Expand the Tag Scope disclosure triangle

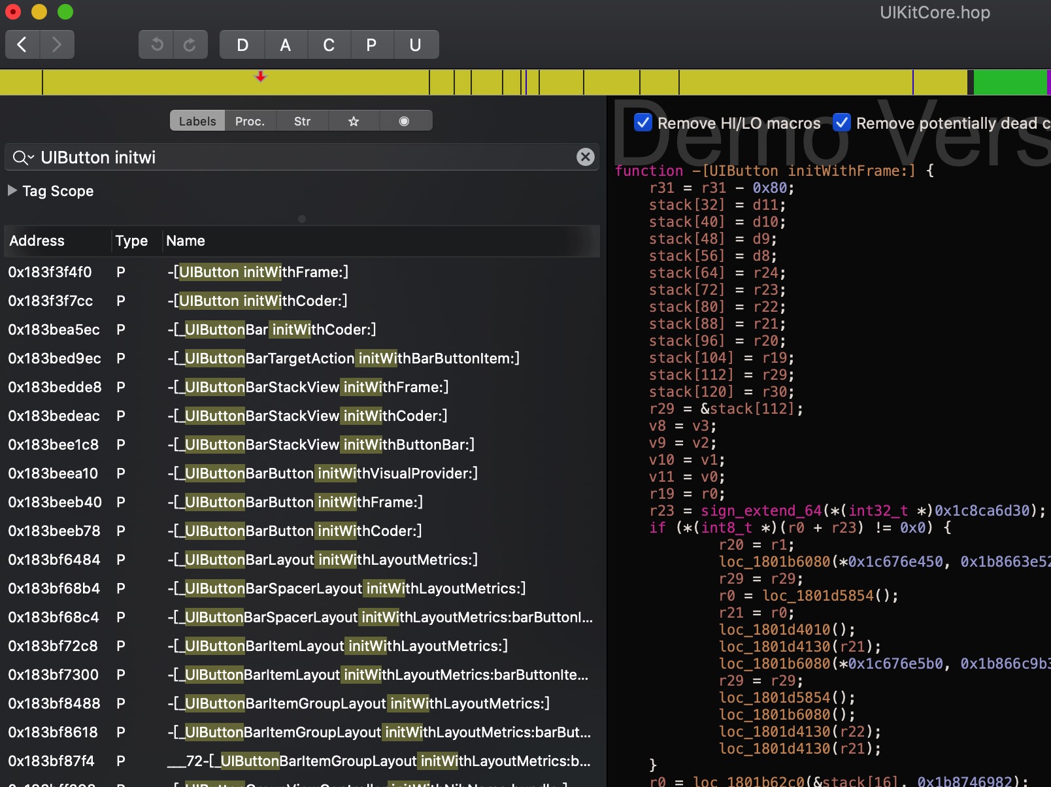tap(12, 190)
